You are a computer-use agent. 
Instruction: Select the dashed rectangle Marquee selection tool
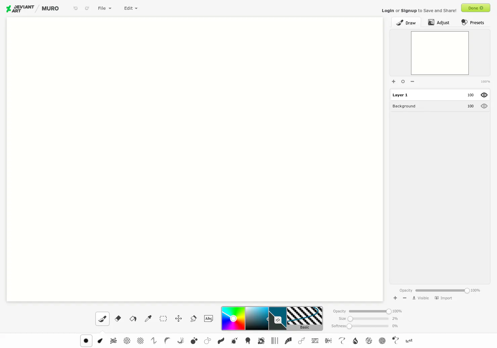(163, 318)
